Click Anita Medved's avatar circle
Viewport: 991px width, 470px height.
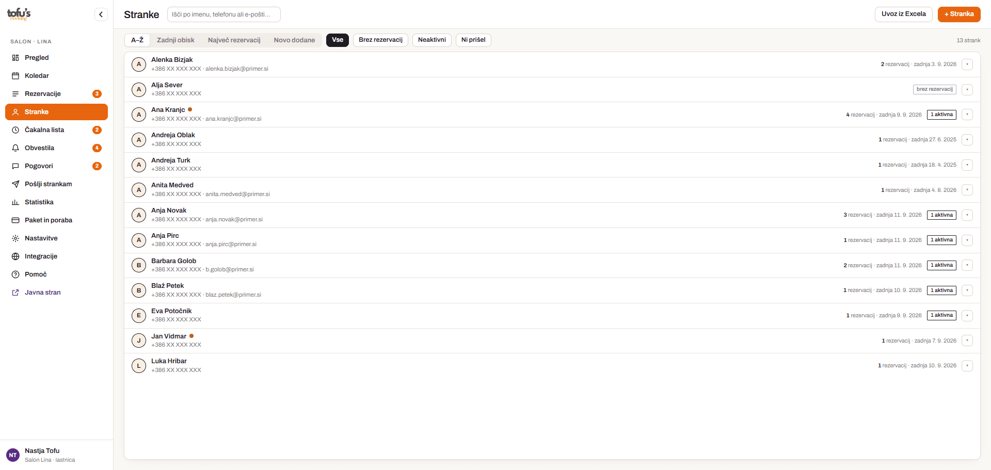(x=139, y=190)
